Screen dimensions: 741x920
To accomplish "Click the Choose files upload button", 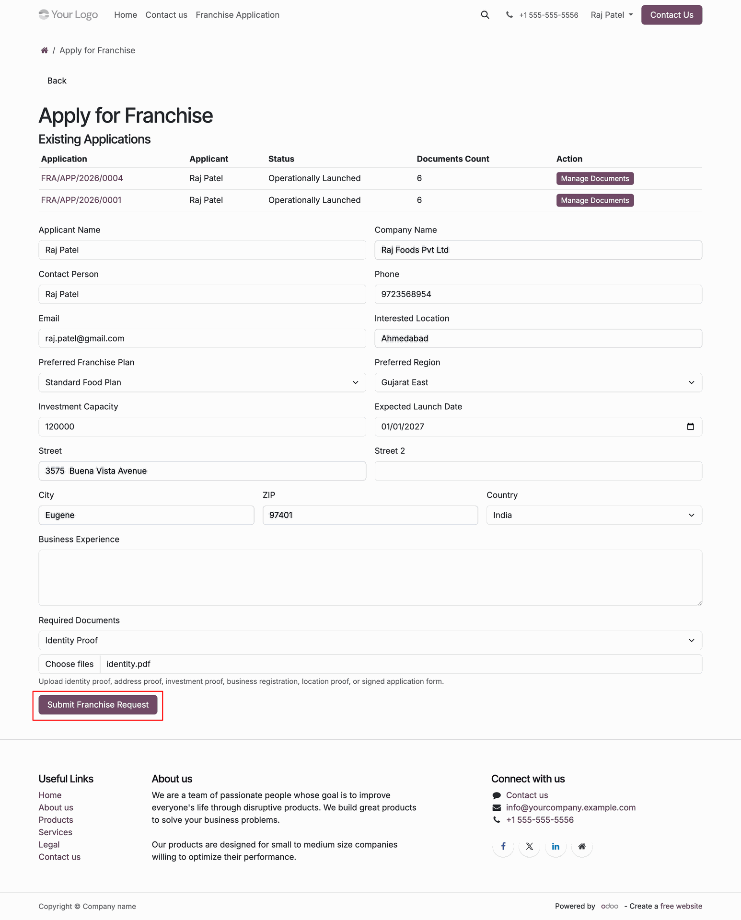I will (x=69, y=664).
